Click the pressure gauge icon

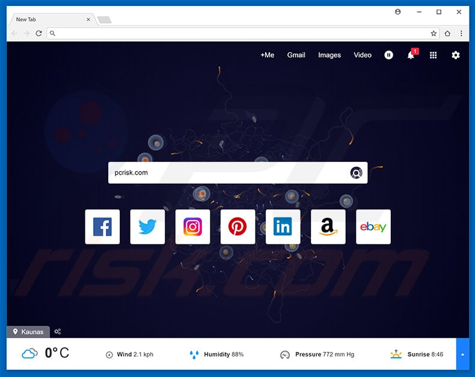click(285, 355)
